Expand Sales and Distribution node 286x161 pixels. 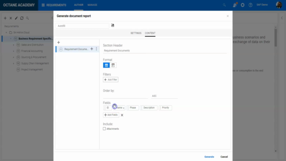pyautogui.click(x=13, y=45)
